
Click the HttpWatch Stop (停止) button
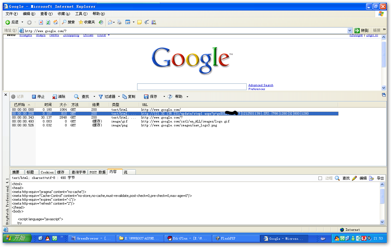[38, 97]
